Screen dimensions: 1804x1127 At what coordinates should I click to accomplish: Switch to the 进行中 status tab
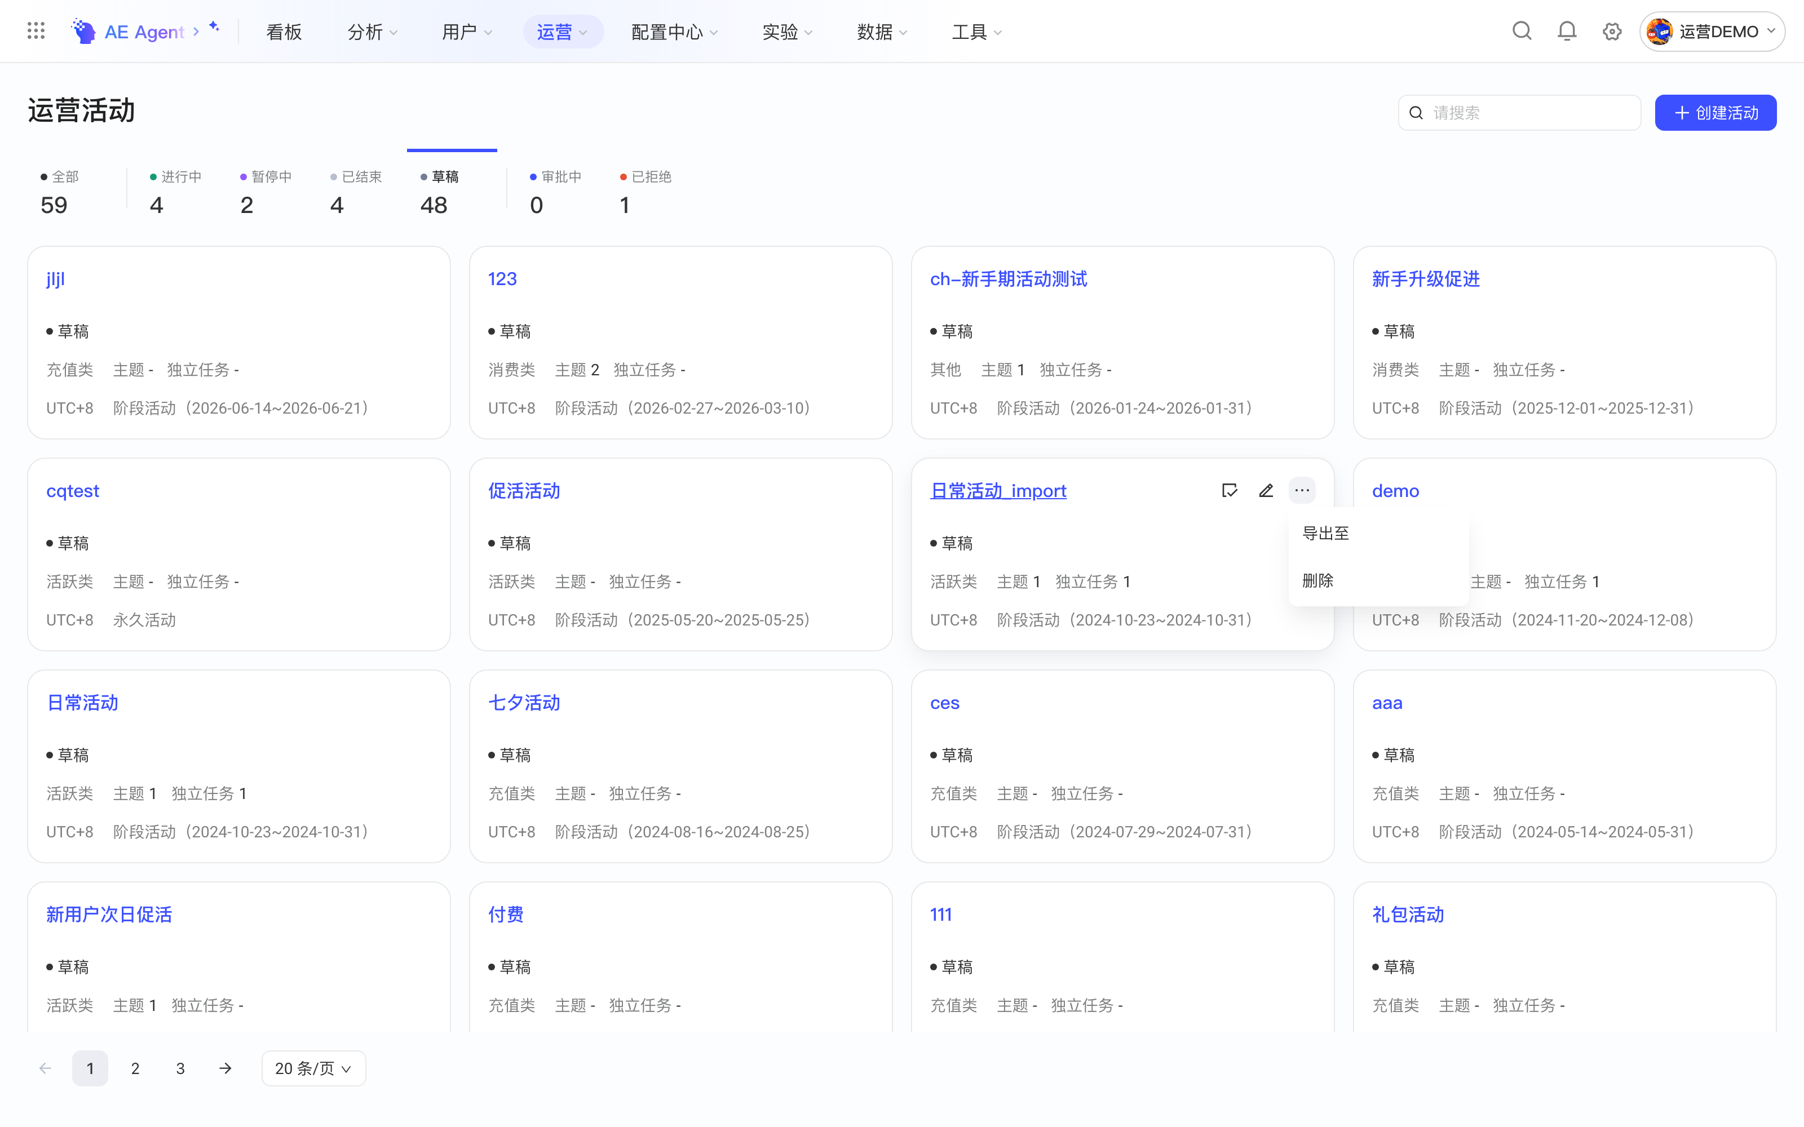point(176,192)
